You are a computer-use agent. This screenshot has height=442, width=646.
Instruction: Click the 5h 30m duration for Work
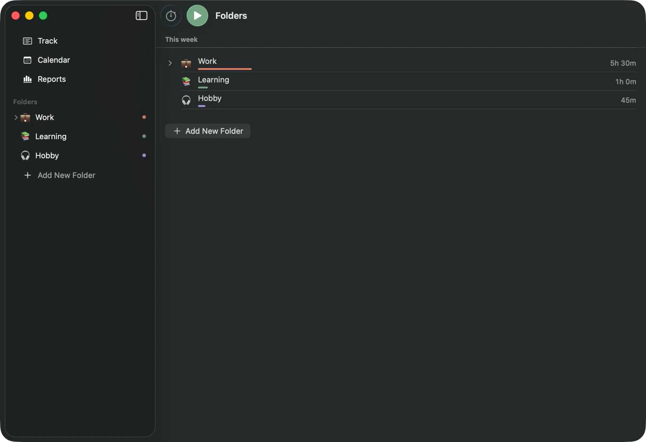623,63
